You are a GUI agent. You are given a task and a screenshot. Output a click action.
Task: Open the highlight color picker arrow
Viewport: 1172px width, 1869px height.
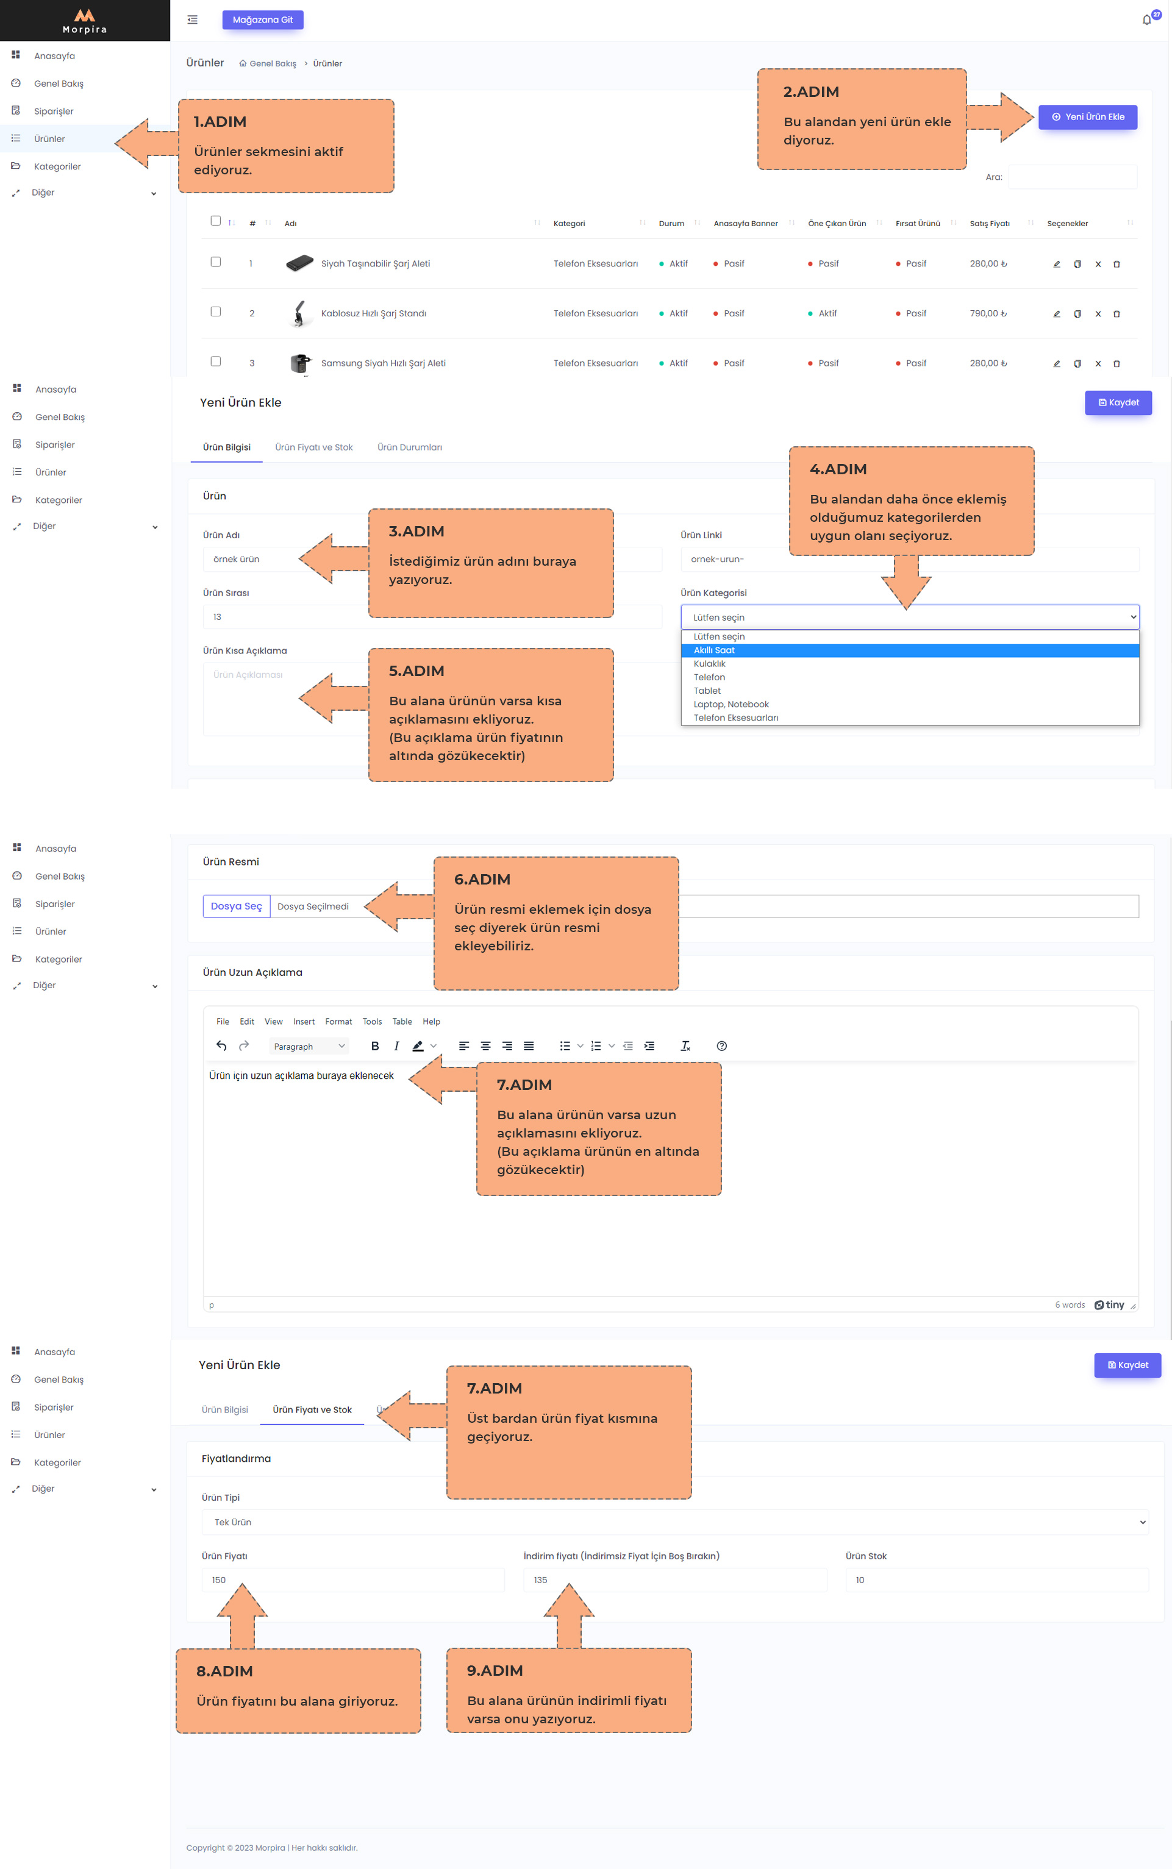click(x=434, y=1046)
